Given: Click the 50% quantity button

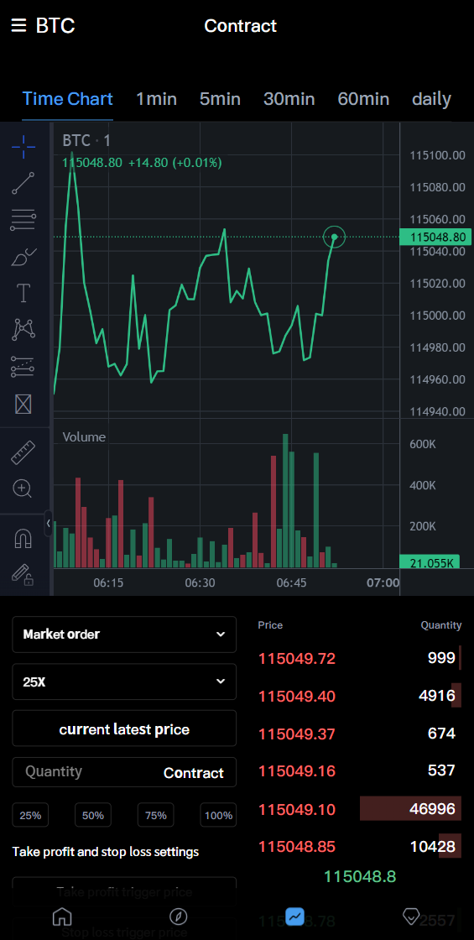Looking at the screenshot, I should pyautogui.click(x=93, y=815).
